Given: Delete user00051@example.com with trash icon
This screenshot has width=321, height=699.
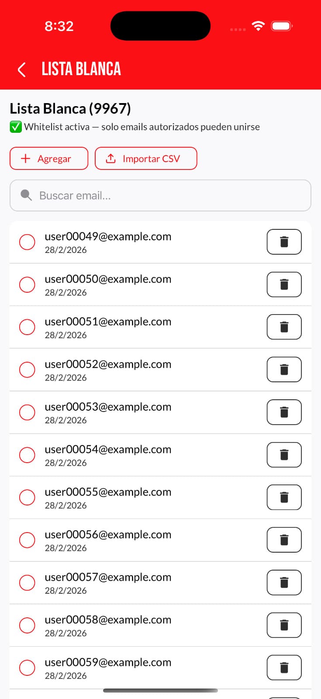Looking at the screenshot, I should tap(284, 327).
